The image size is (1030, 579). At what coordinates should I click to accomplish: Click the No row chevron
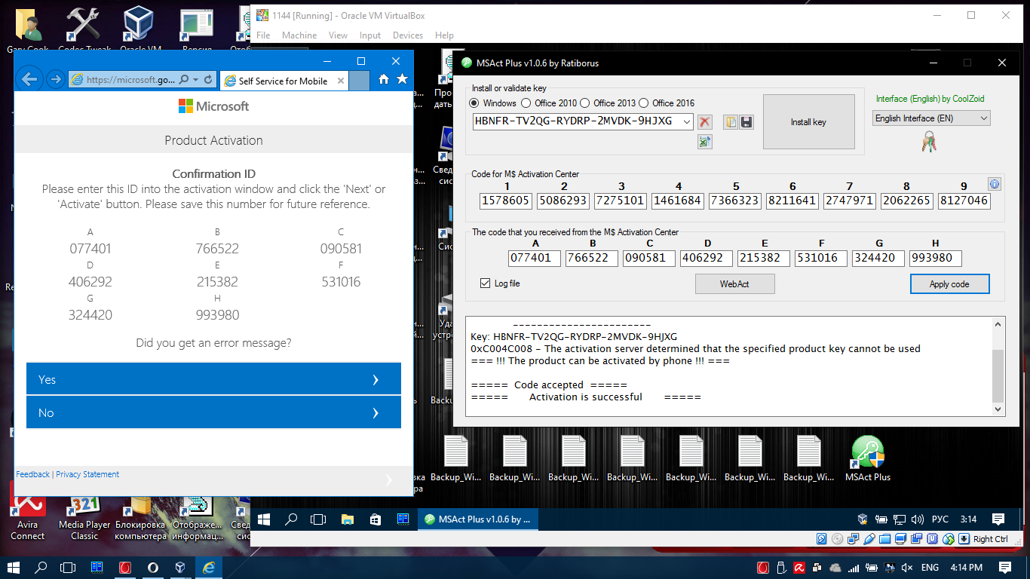pos(376,412)
